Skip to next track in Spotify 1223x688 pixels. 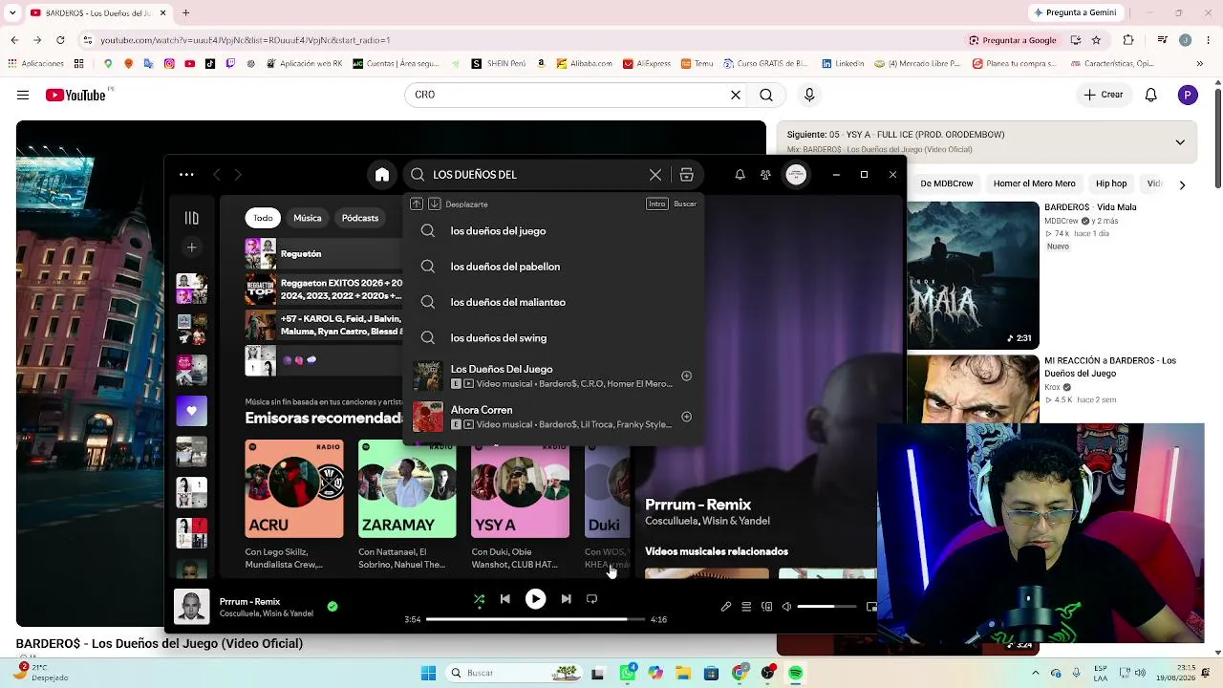pyautogui.click(x=566, y=599)
